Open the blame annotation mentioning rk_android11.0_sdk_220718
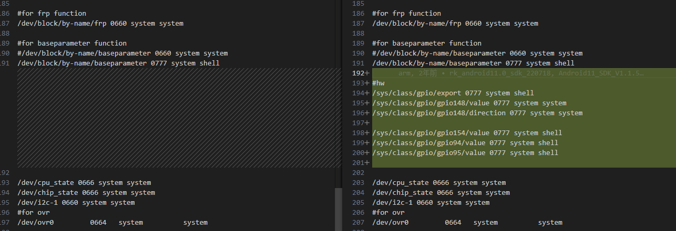 520,73
